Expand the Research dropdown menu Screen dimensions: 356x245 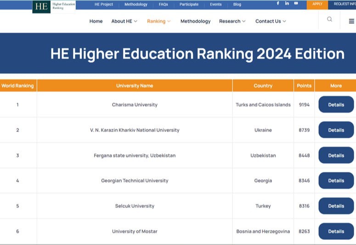232,21
